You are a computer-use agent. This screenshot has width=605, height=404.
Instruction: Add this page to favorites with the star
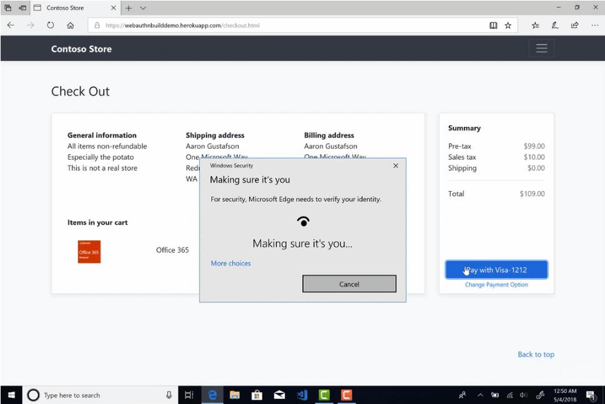(508, 26)
